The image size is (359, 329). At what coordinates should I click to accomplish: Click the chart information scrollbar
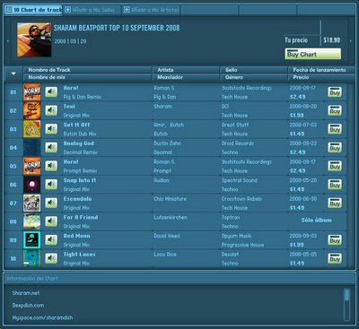346,304
